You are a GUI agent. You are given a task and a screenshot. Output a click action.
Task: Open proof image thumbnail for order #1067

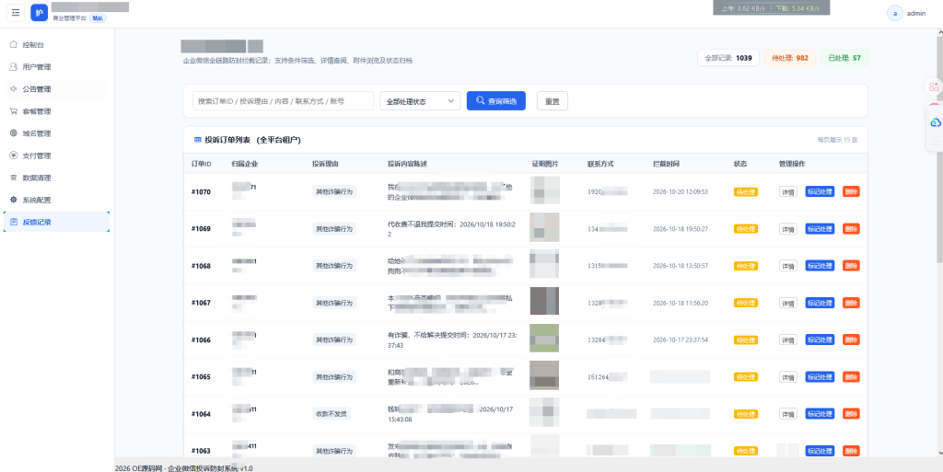click(x=544, y=301)
